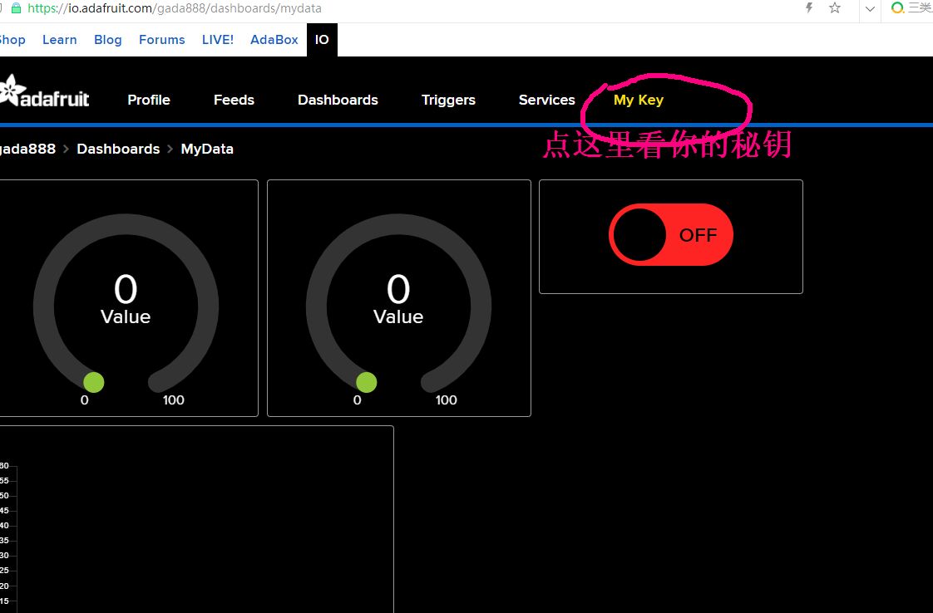Click the Dashboards breadcrumb link
This screenshot has width=933, height=613.
118,149
